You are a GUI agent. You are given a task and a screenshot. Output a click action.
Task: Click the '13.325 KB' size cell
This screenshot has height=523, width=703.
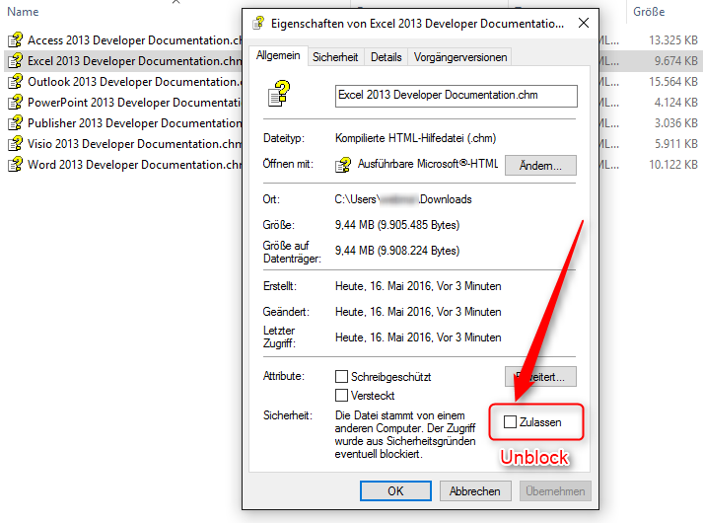pos(673,39)
